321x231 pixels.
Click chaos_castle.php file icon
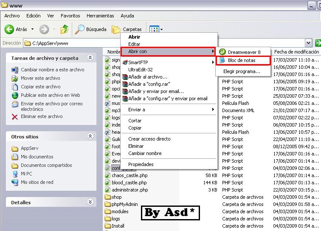tap(107, 175)
